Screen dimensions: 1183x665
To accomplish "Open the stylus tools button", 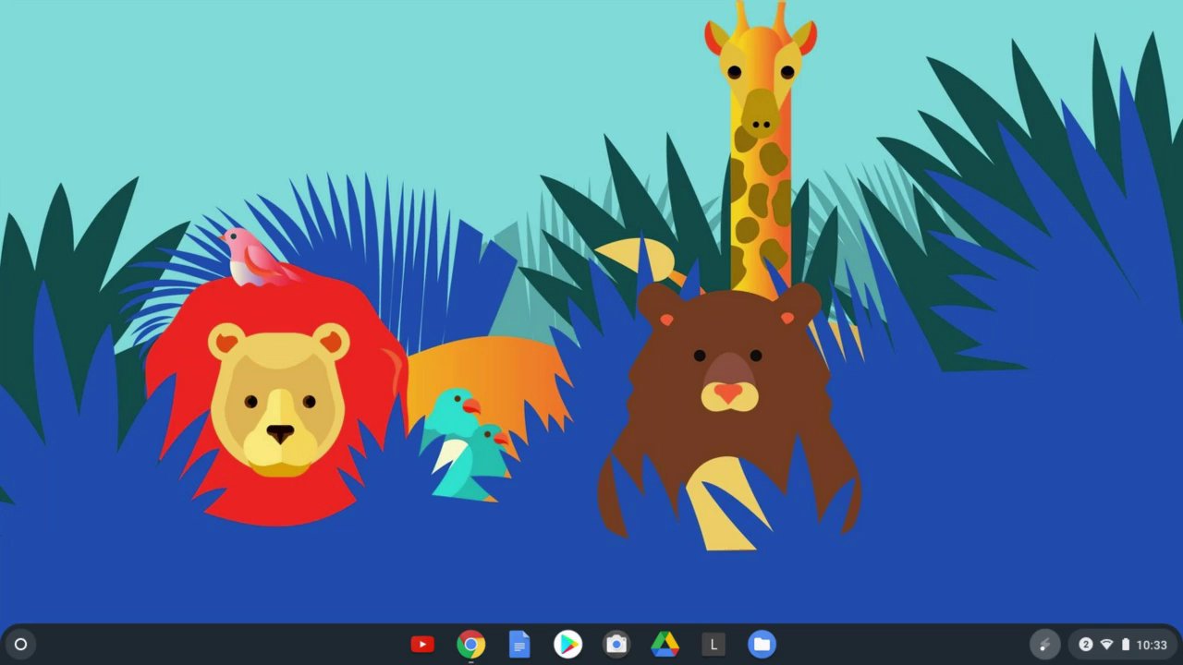I will point(1044,645).
